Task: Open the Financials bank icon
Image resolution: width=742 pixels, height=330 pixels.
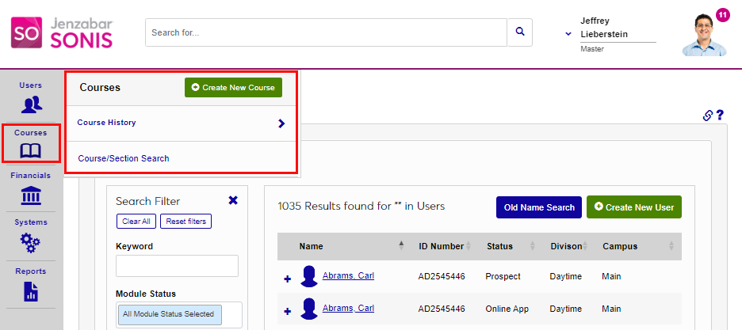Action: pyautogui.click(x=31, y=195)
